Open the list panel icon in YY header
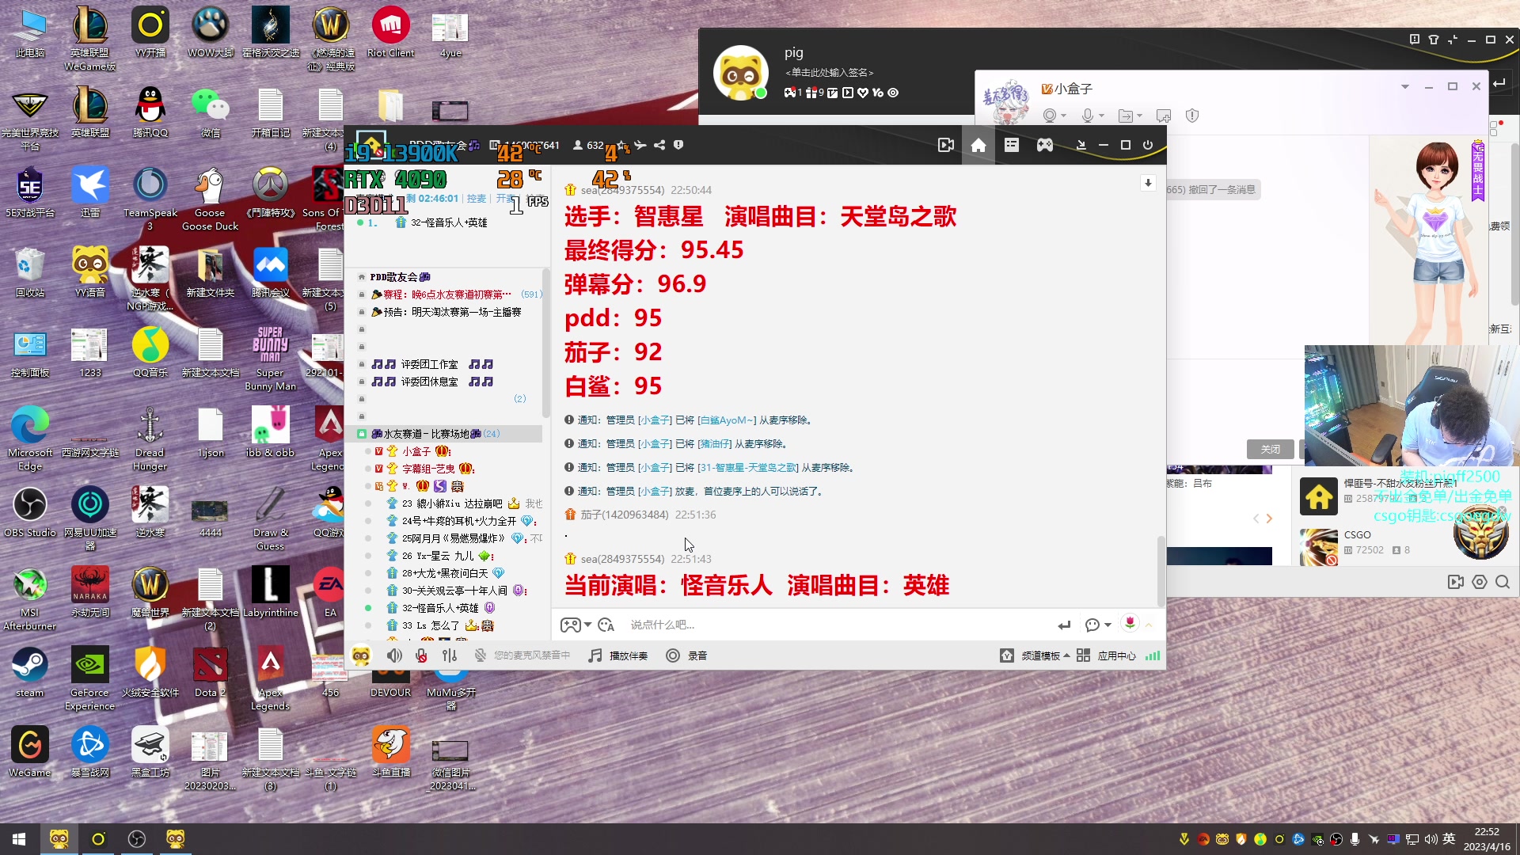The image size is (1520, 855). (x=1012, y=146)
